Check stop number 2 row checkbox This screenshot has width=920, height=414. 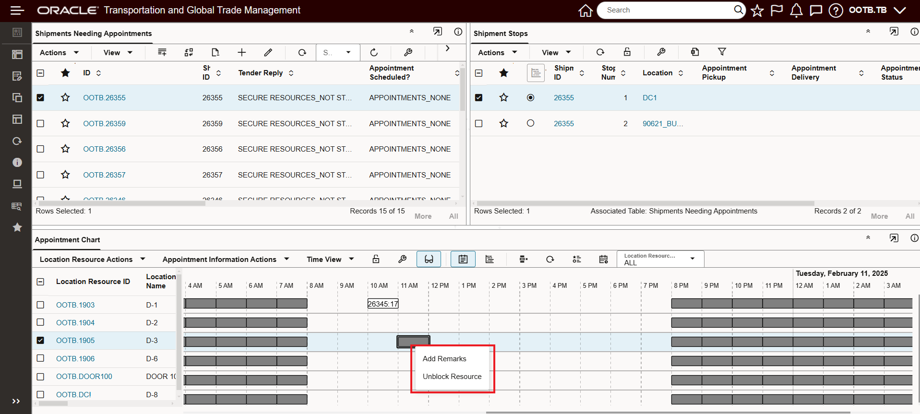(x=478, y=123)
